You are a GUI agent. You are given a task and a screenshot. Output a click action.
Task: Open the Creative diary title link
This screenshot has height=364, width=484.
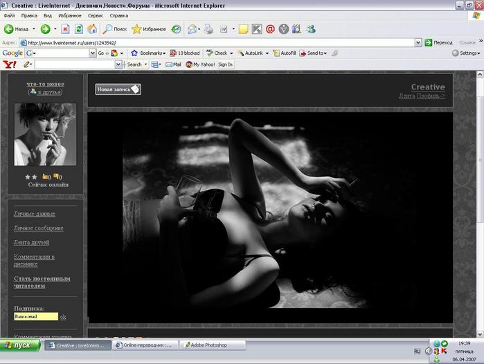click(x=428, y=87)
